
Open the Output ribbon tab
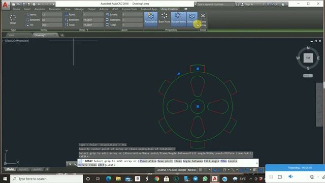[91, 9]
